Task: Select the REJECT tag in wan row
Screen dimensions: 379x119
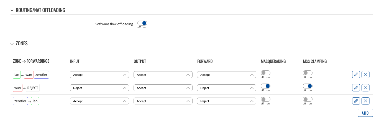Action: 33,88
